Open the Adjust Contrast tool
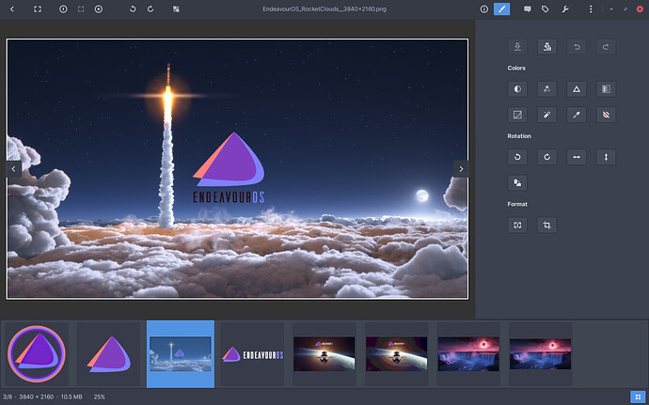Image resolution: width=649 pixels, height=405 pixels. [x=517, y=89]
